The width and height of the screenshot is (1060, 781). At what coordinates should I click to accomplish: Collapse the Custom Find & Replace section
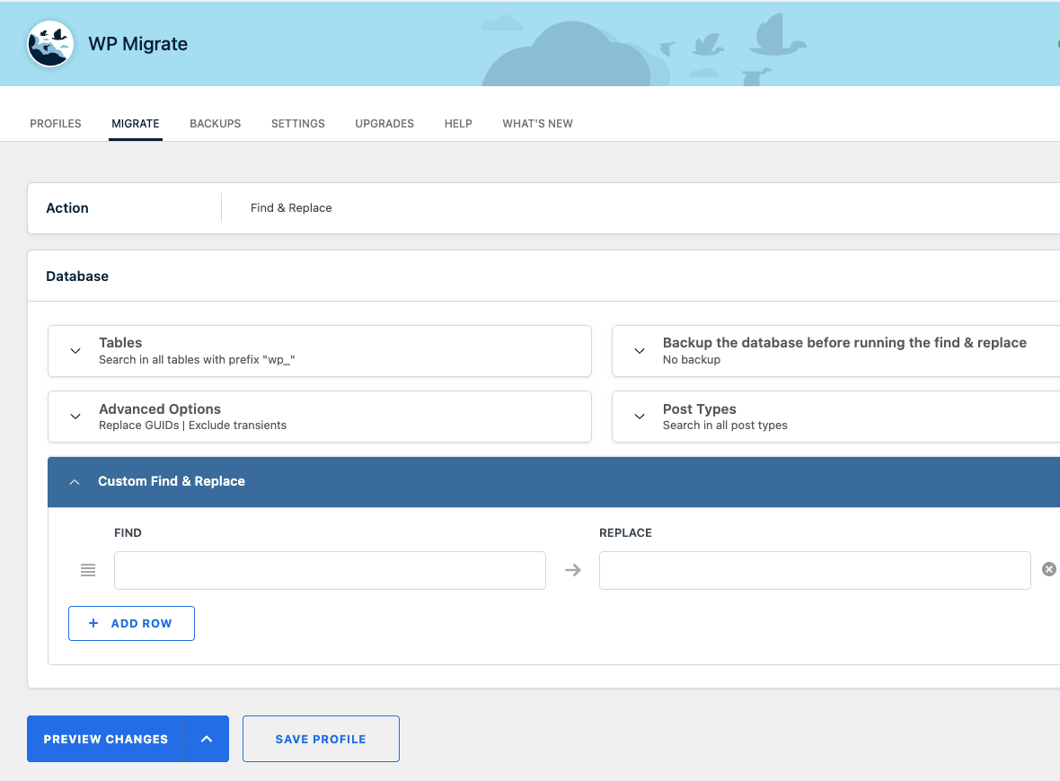click(75, 482)
